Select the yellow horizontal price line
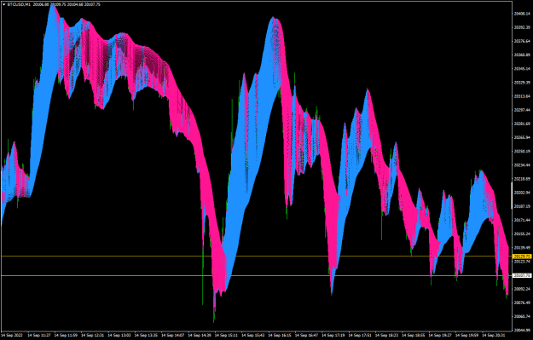The image size is (533, 340). pos(257,256)
